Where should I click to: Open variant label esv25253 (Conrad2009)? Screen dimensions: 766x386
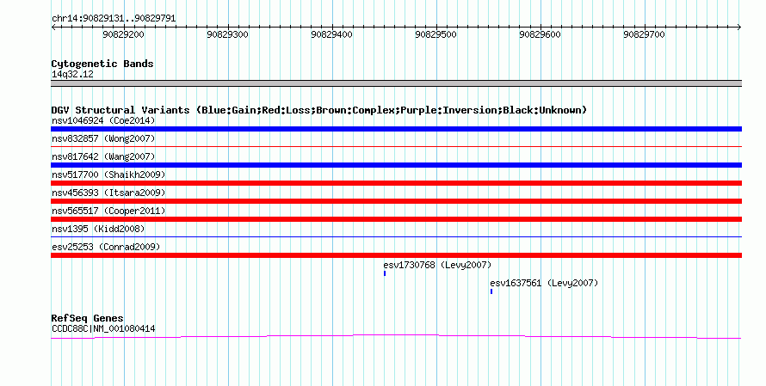(106, 247)
